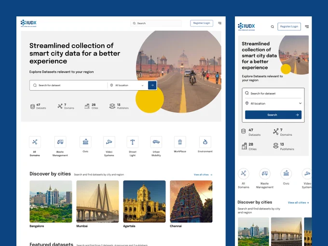Click the Cities building icon in desktop stats
The image size is (328, 246).
pos(87,106)
